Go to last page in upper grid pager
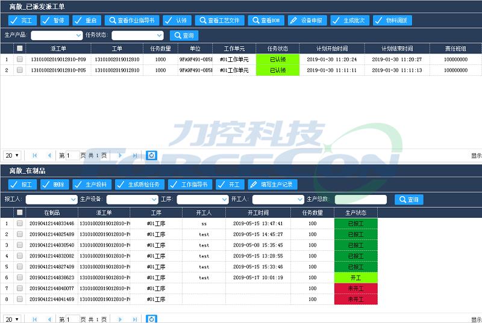Viewport: 482px width, 323px height. coord(134,156)
